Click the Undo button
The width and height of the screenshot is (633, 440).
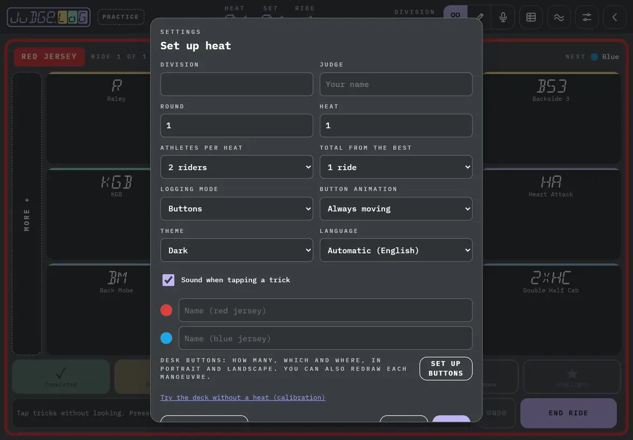pos(497,413)
